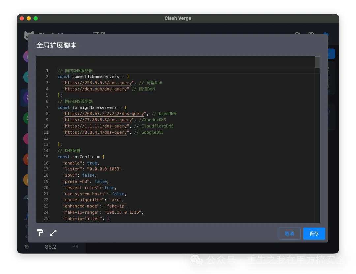Click the code editor's vertical scrollbar thumb

point(317,62)
